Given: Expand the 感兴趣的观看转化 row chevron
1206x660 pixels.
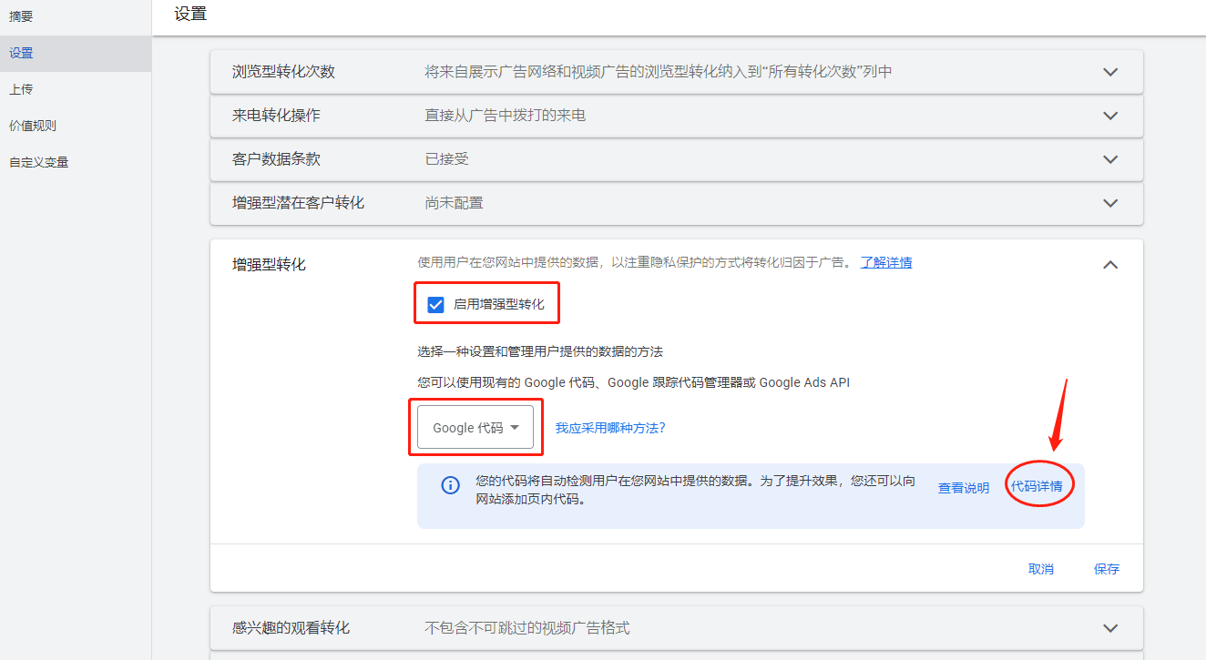Looking at the screenshot, I should click(1109, 628).
